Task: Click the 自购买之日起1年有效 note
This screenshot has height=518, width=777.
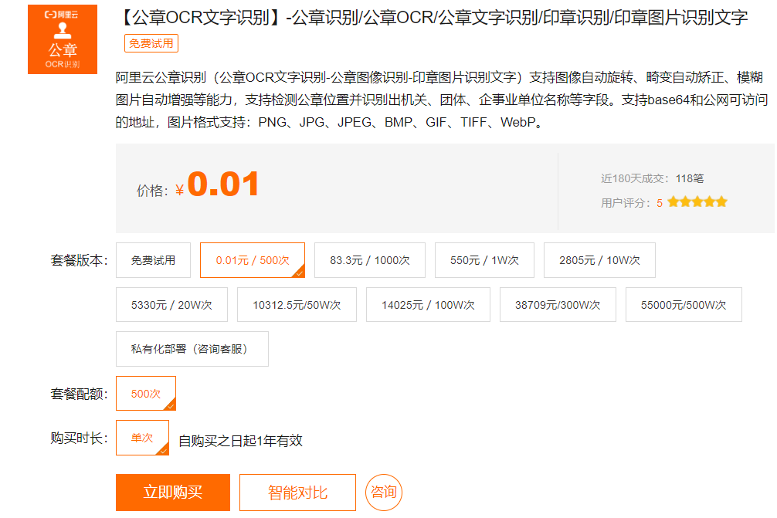Action: pyautogui.click(x=240, y=441)
